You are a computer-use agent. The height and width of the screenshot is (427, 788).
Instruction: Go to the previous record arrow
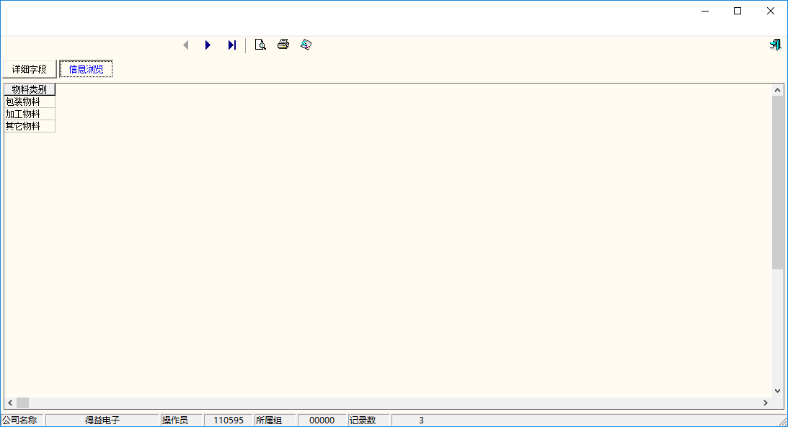[x=186, y=45]
